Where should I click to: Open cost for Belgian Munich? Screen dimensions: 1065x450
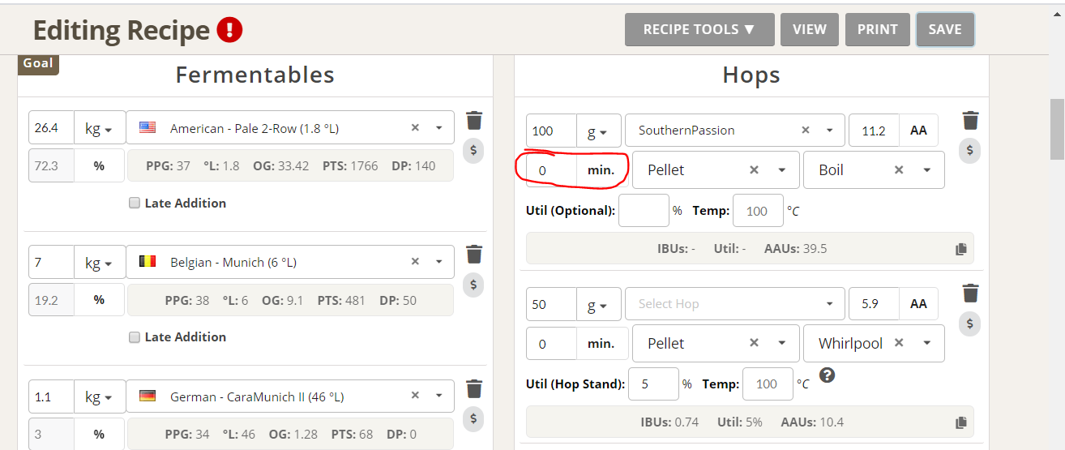(x=474, y=285)
